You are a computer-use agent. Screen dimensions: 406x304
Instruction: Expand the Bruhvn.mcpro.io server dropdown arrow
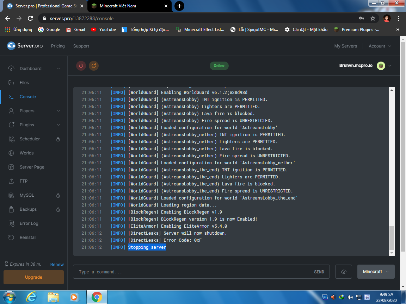(x=390, y=66)
